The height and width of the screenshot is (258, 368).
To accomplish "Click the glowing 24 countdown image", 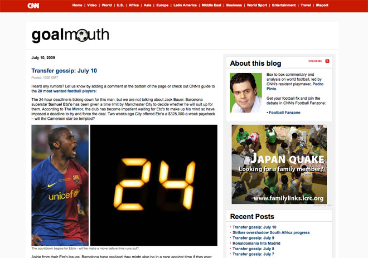I will pyautogui.click(x=154, y=186).
